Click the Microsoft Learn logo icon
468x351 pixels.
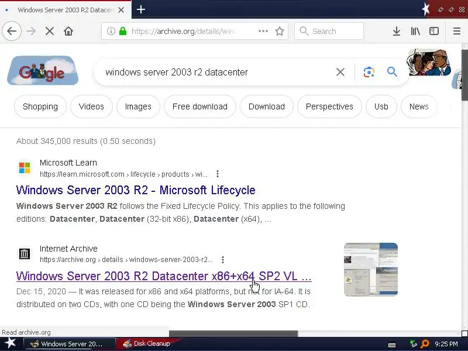25,168
